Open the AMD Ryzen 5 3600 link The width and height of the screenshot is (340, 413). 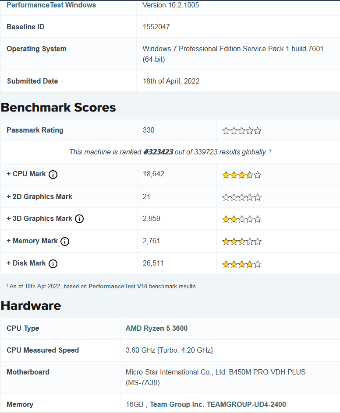[x=157, y=328]
